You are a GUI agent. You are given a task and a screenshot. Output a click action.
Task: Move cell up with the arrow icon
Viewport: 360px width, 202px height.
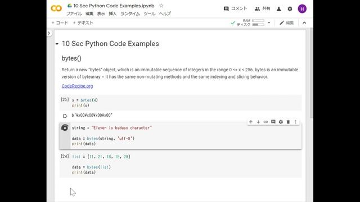coord(251,122)
